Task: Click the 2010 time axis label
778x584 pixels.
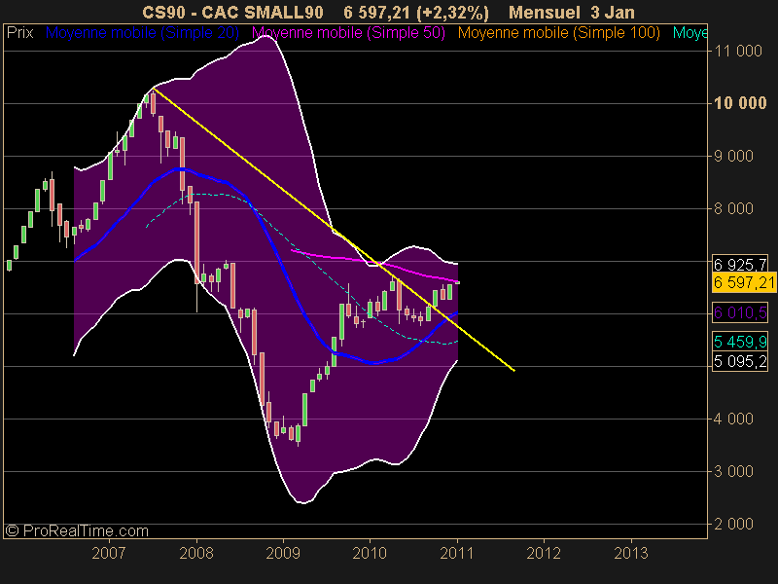Action: [x=370, y=553]
